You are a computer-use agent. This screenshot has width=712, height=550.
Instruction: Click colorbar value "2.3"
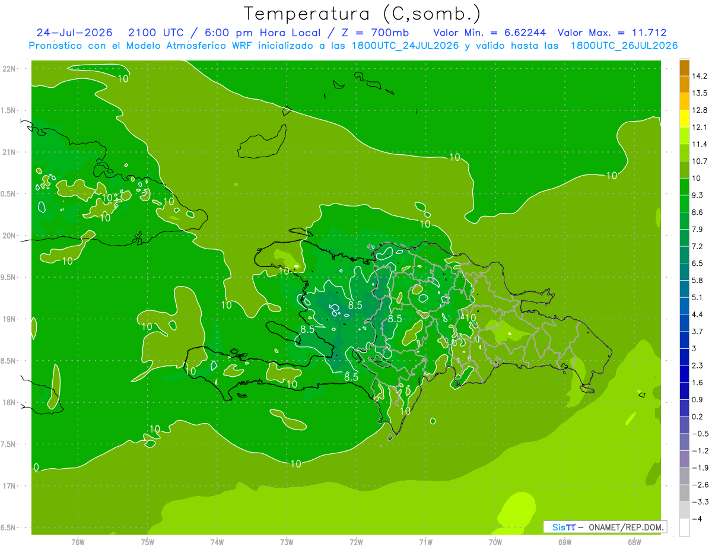[x=698, y=365]
